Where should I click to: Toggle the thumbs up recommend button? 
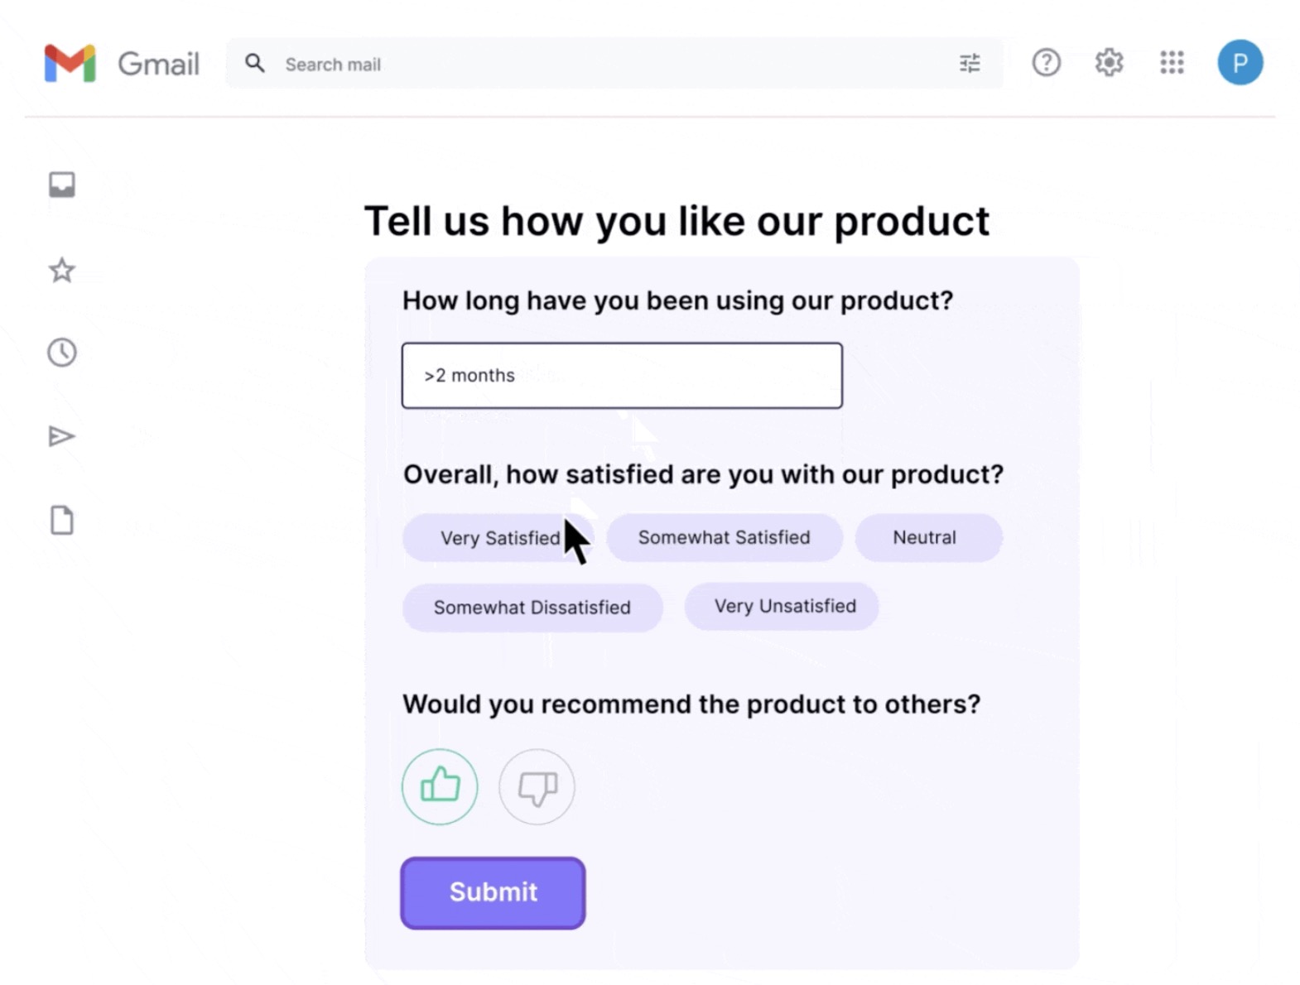[440, 786]
